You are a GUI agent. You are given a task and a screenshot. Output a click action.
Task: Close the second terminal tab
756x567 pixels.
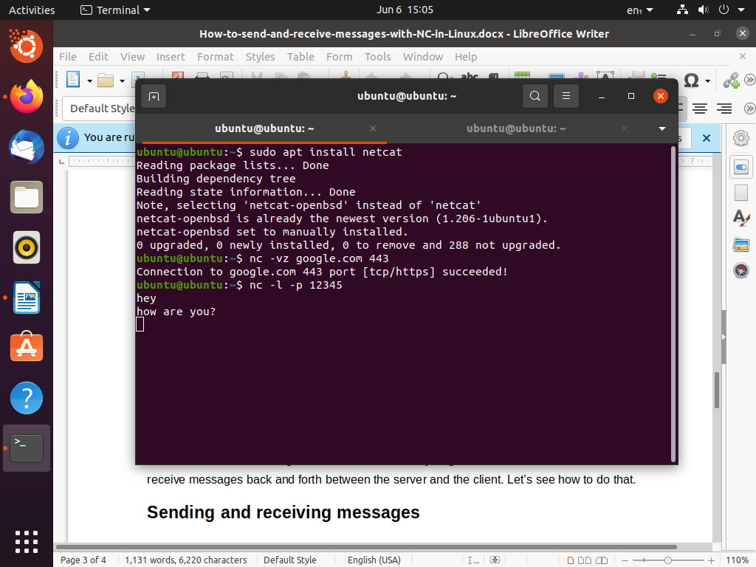click(625, 128)
